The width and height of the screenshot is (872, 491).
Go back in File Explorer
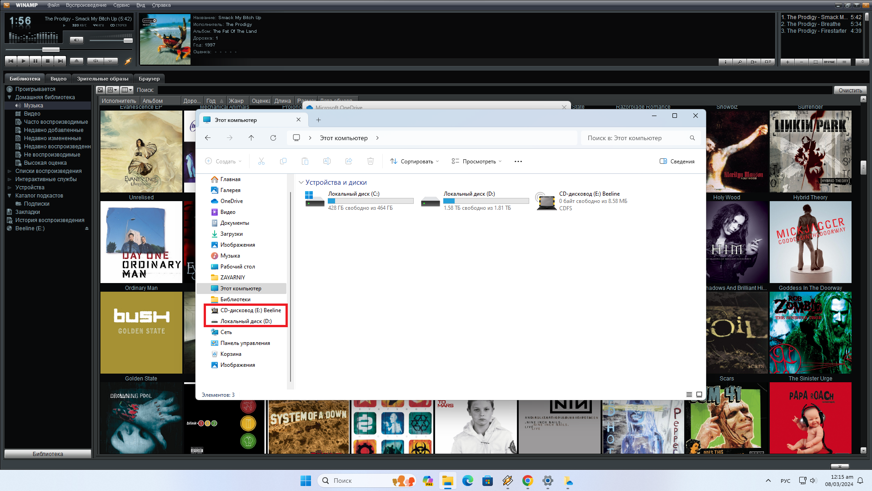click(x=208, y=138)
